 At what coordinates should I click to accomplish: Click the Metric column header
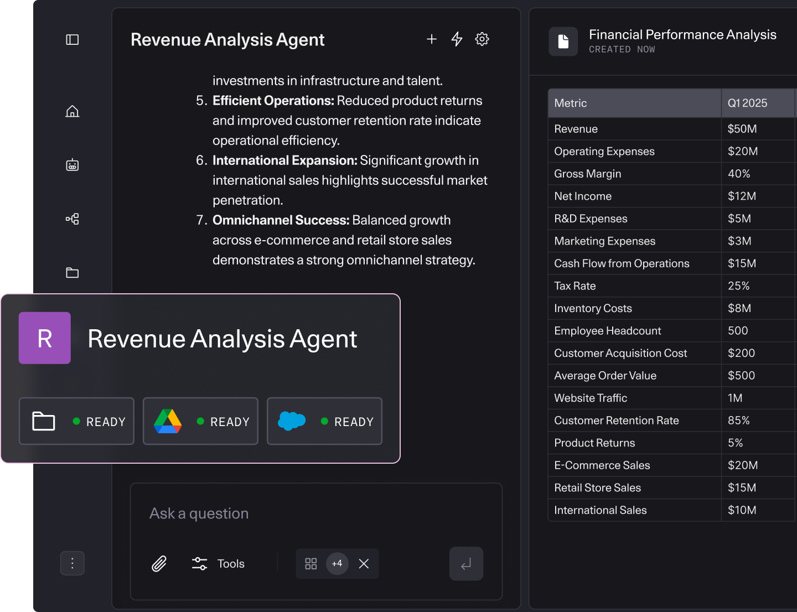click(x=635, y=103)
